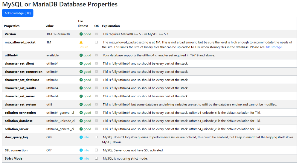Click the yellow warning icon for max_allowed_packet
This screenshot has height=165, width=299.
coord(81,42)
